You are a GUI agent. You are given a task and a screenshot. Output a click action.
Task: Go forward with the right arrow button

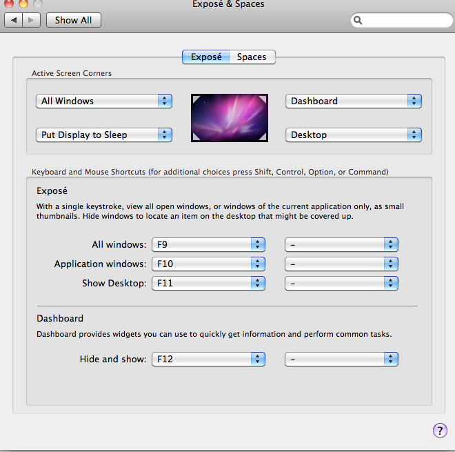pos(31,20)
